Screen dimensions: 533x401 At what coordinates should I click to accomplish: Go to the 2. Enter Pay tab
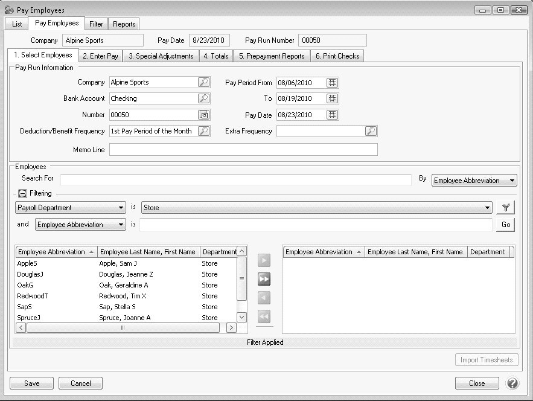click(100, 56)
